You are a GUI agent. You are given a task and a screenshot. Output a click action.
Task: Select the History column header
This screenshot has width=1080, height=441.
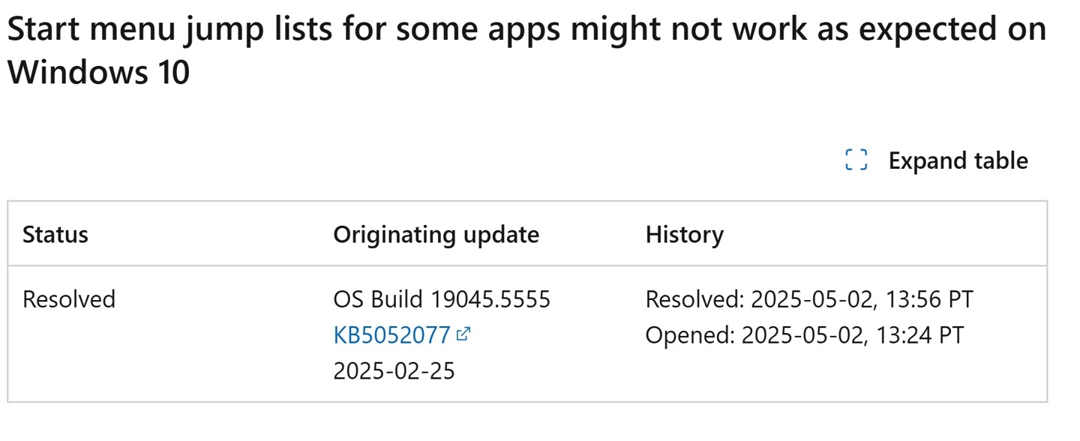(684, 234)
